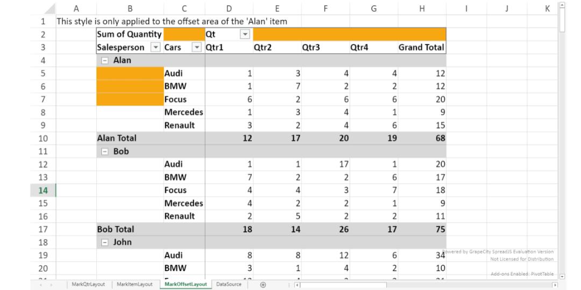This screenshot has width=581, height=290.
Task: Click the sheet tab bar splitter dots
Action: (x=289, y=285)
